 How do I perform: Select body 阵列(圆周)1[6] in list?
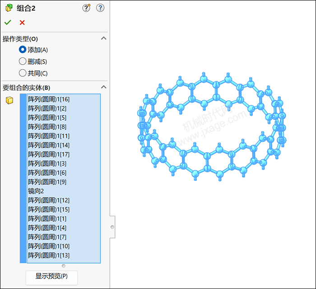[64, 173]
